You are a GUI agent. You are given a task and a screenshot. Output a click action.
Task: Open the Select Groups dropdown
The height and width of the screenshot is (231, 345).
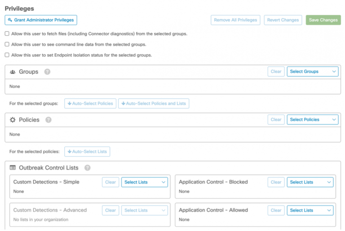pos(312,72)
